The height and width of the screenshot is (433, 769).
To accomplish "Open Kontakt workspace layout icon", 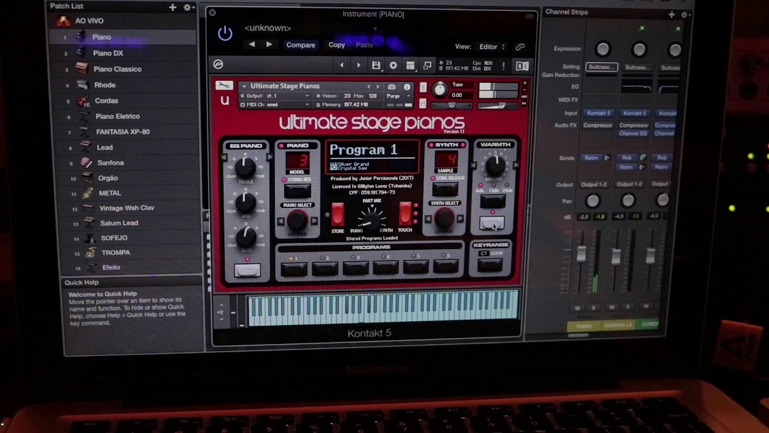I will pyautogui.click(x=410, y=65).
